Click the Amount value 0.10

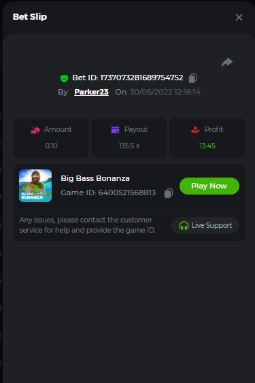51,146
